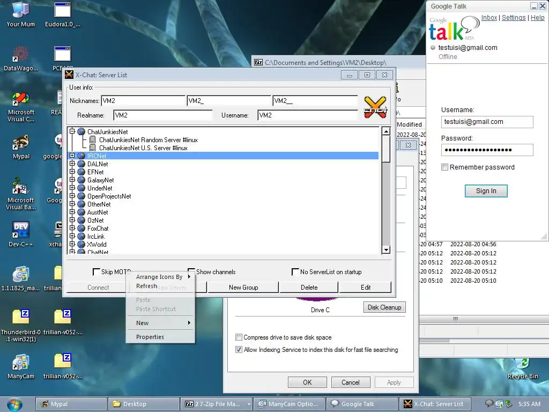Click server list scrollbar down arrow
The width and height of the screenshot is (549, 412).
[x=386, y=250]
